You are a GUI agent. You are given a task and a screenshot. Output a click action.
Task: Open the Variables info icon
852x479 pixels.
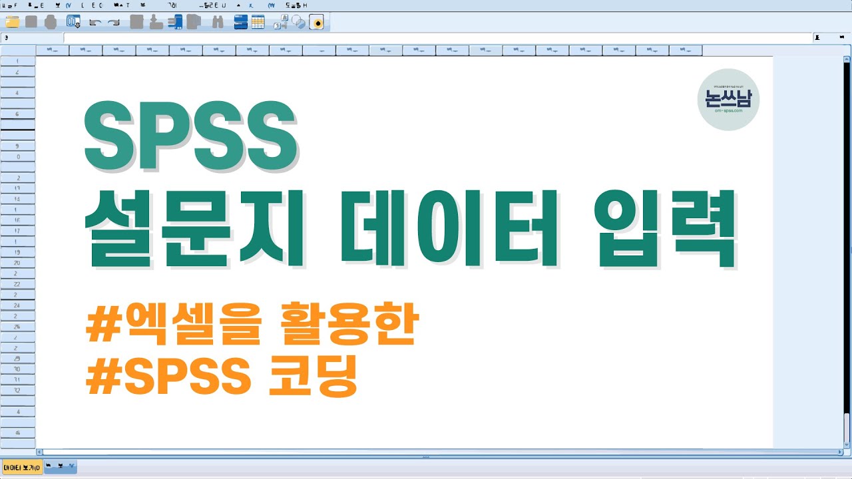(x=175, y=22)
